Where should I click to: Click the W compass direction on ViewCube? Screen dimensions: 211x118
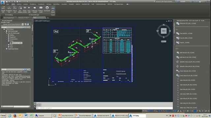(158, 31)
